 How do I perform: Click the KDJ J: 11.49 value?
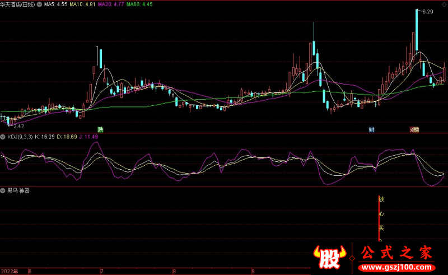click(x=87, y=137)
